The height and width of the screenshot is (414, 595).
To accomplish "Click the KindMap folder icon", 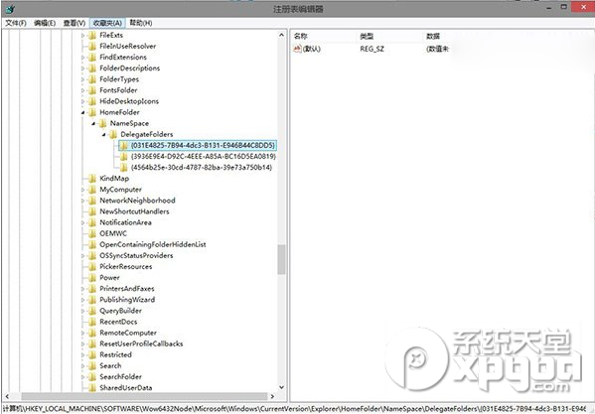I will click(x=92, y=178).
